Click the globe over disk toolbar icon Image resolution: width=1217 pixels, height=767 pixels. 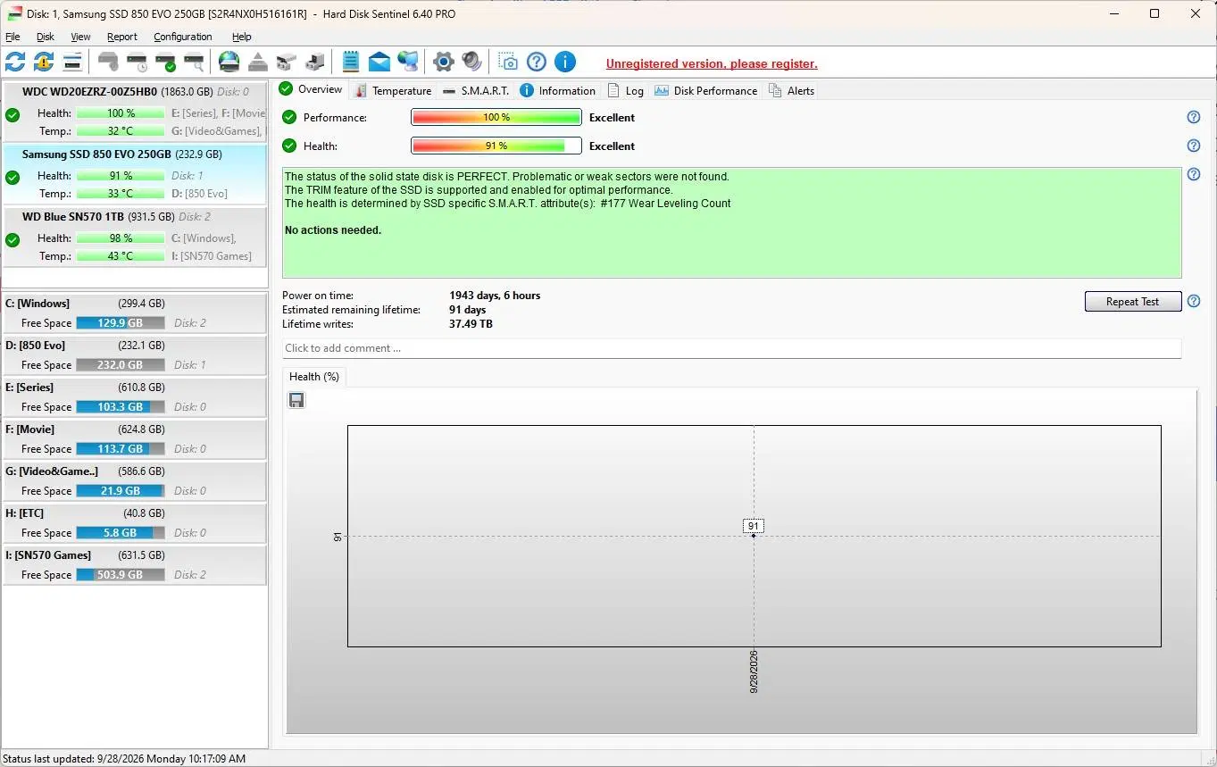(229, 62)
